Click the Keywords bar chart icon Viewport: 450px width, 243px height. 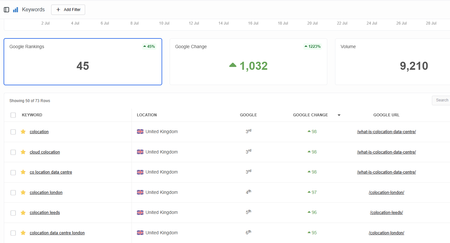[x=16, y=10]
